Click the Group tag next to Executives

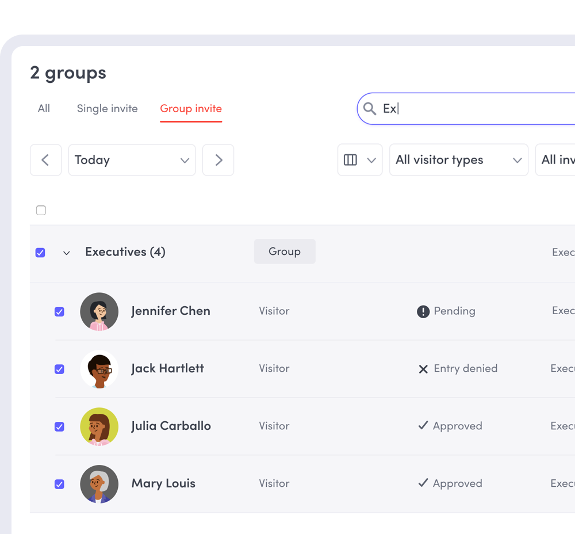coord(285,251)
